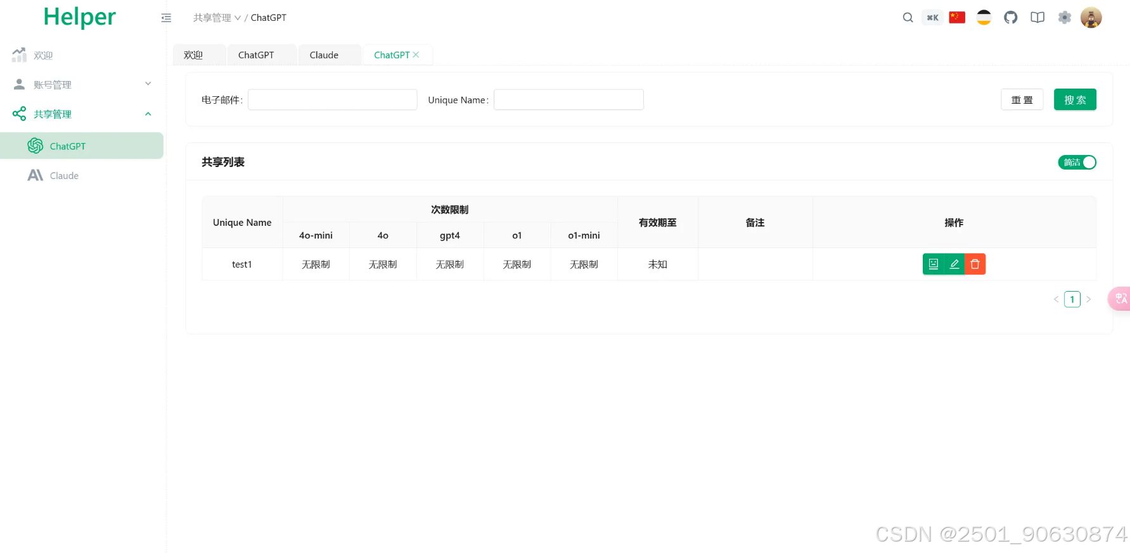The width and height of the screenshot is (1130, 553).
Task: Collapse the sidebar menu icon
Action: point(166,18)
